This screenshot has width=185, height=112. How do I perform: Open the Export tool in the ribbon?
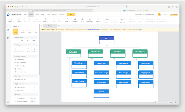click(11, 20)
